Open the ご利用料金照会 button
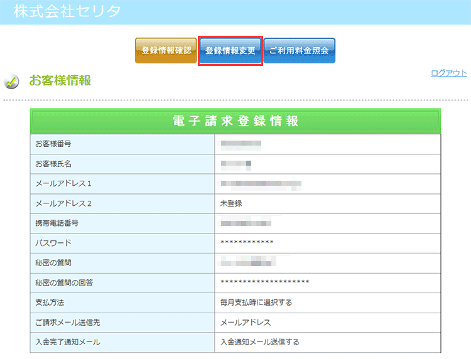The width and height of the screenshot is (471, 359). coord(299,51)
